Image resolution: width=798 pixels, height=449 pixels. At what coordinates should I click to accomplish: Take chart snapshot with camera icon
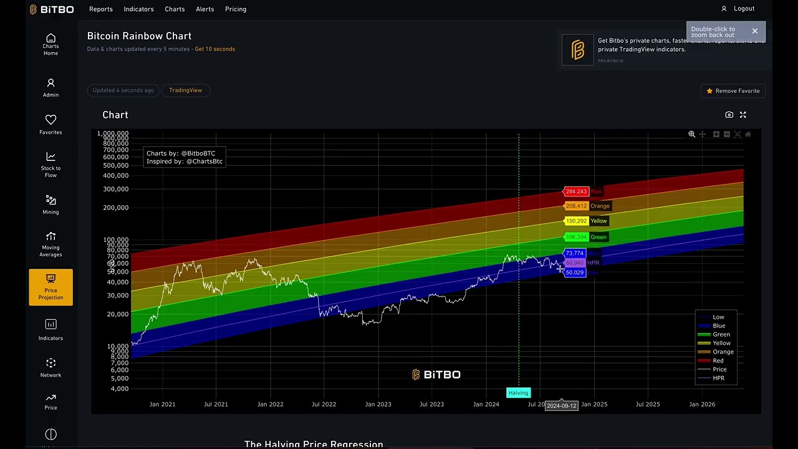(729, 115)
